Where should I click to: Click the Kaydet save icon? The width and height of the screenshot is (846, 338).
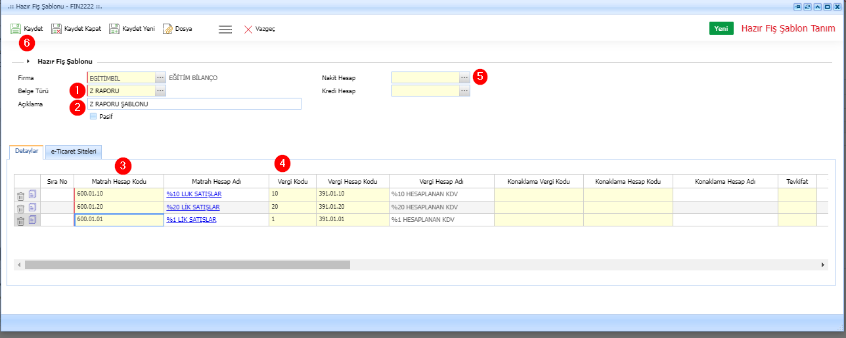[x=15, y=30]
